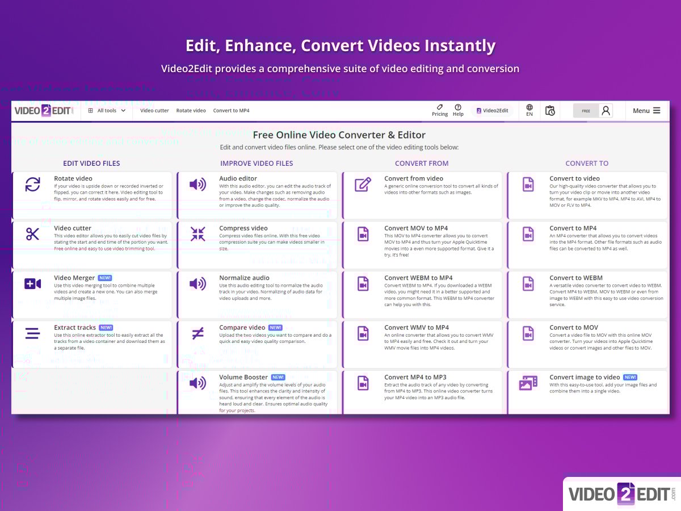This screenshot has height=511, width=681.
Task: Open the Volume Booster speaker icon
Action: 197,383
